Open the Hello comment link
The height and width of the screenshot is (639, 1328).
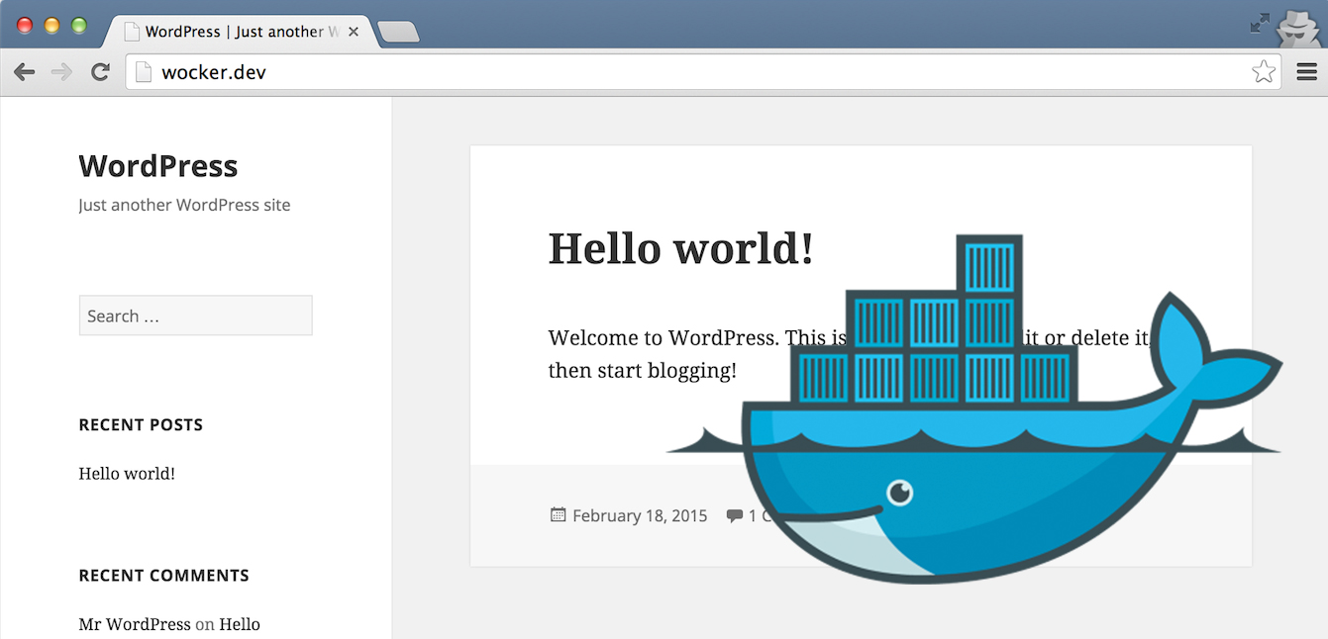pyautogui.click(x=241, y=624)
